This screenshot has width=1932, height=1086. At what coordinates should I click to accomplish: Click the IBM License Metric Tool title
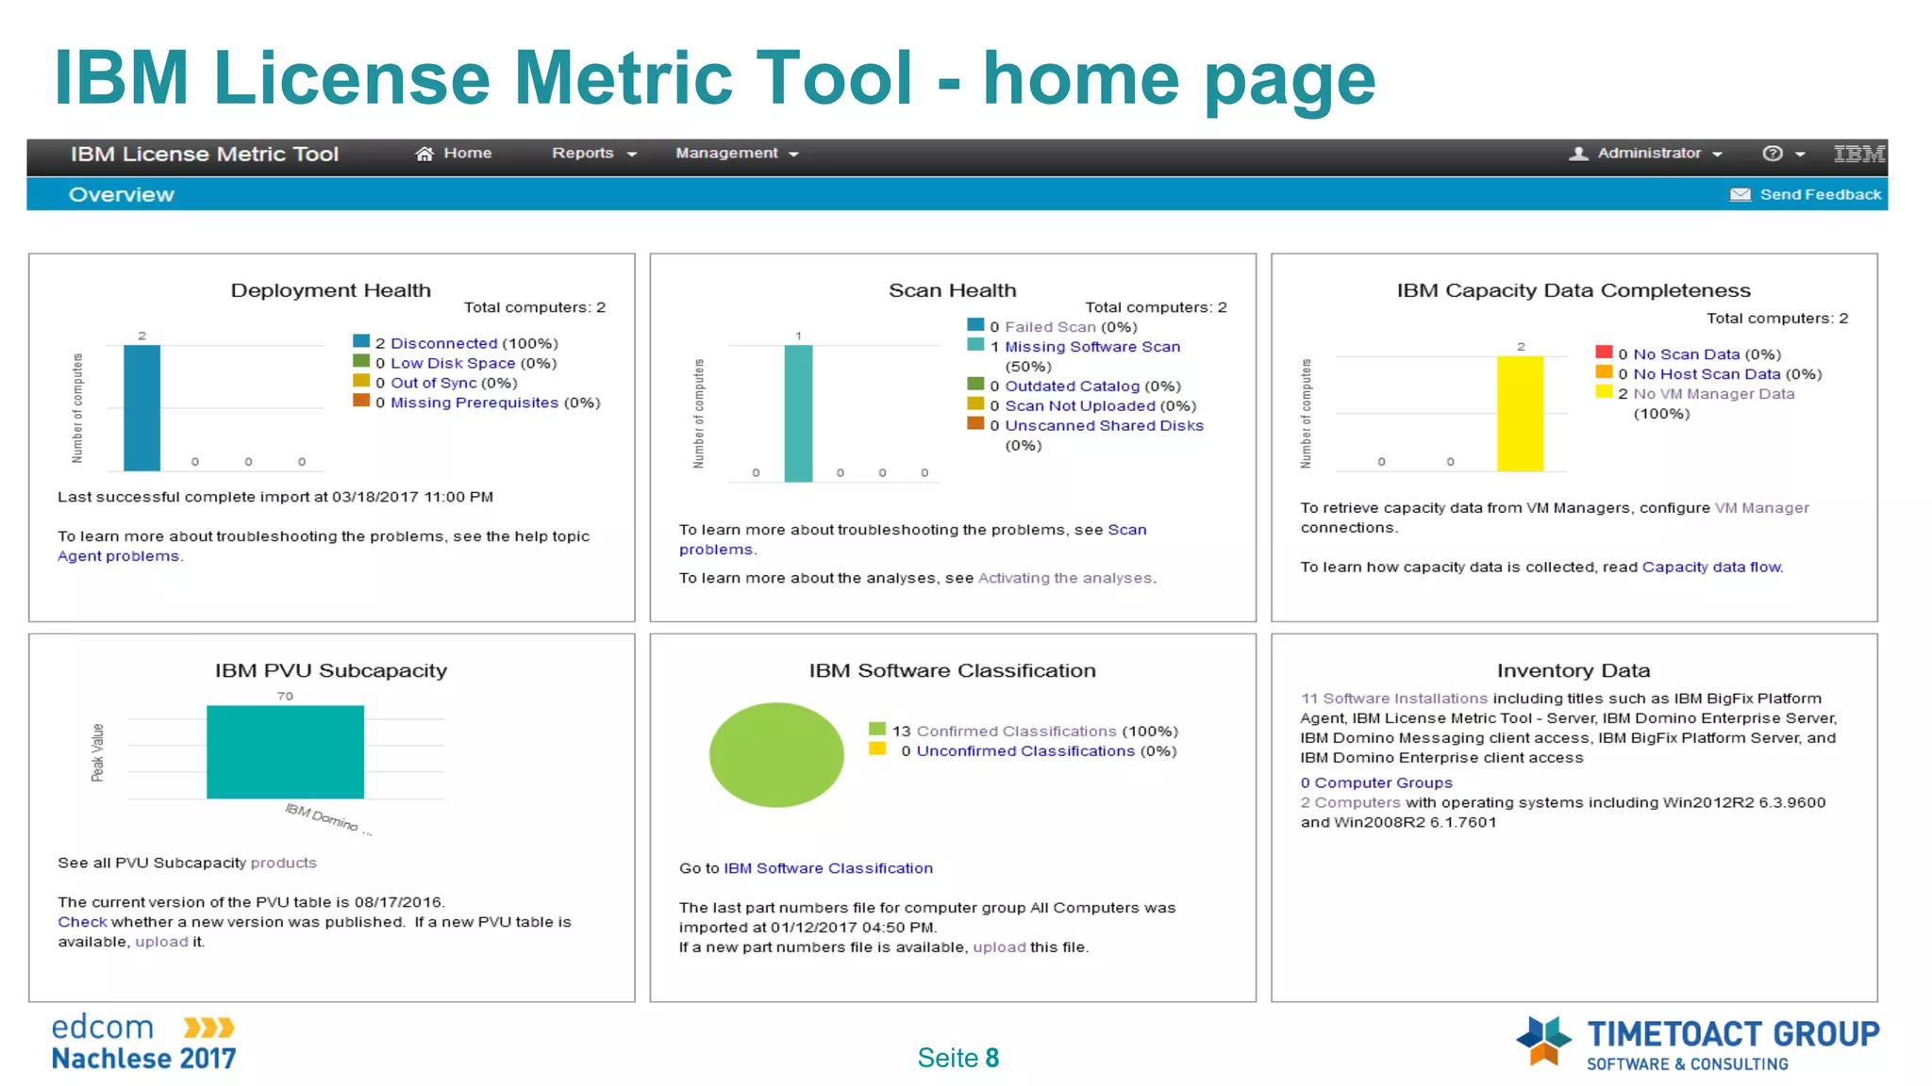click(205, 155)
